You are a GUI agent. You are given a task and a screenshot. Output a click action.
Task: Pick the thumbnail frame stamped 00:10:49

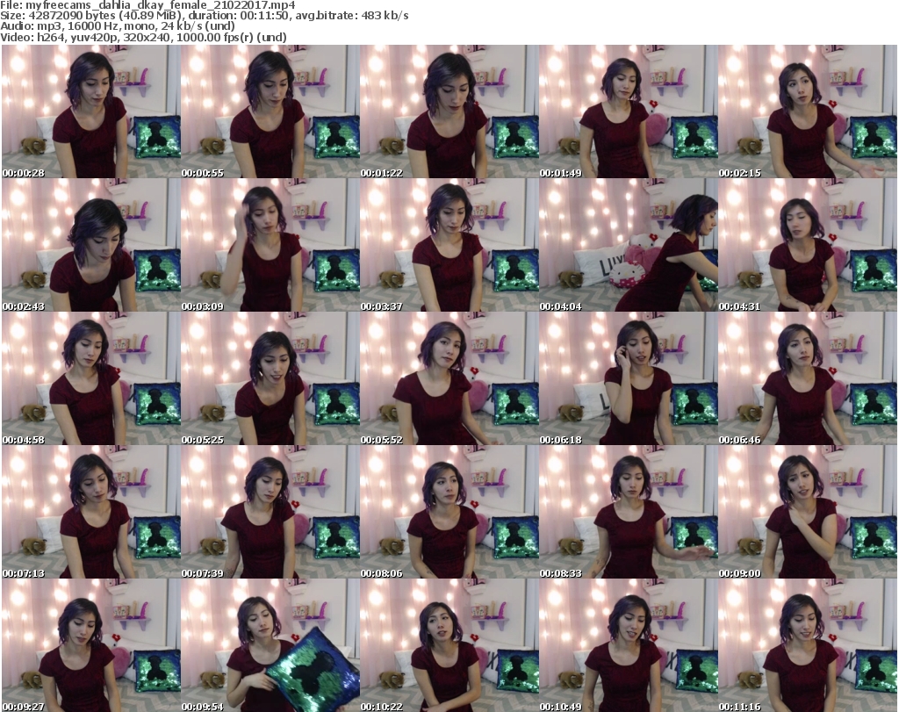[628, 645]
